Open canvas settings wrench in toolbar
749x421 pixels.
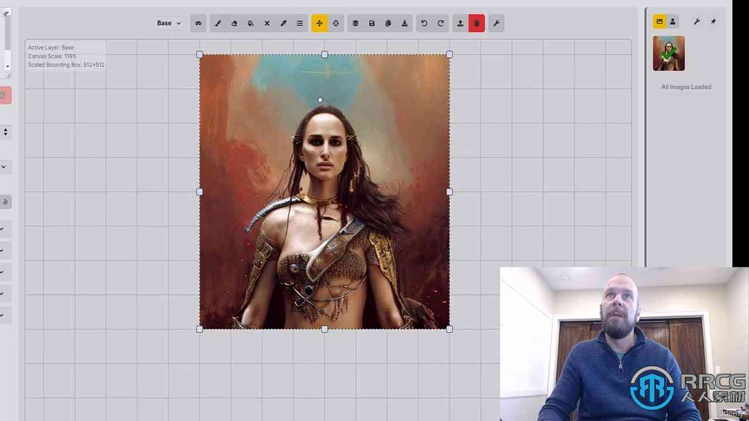coord(496,23)
